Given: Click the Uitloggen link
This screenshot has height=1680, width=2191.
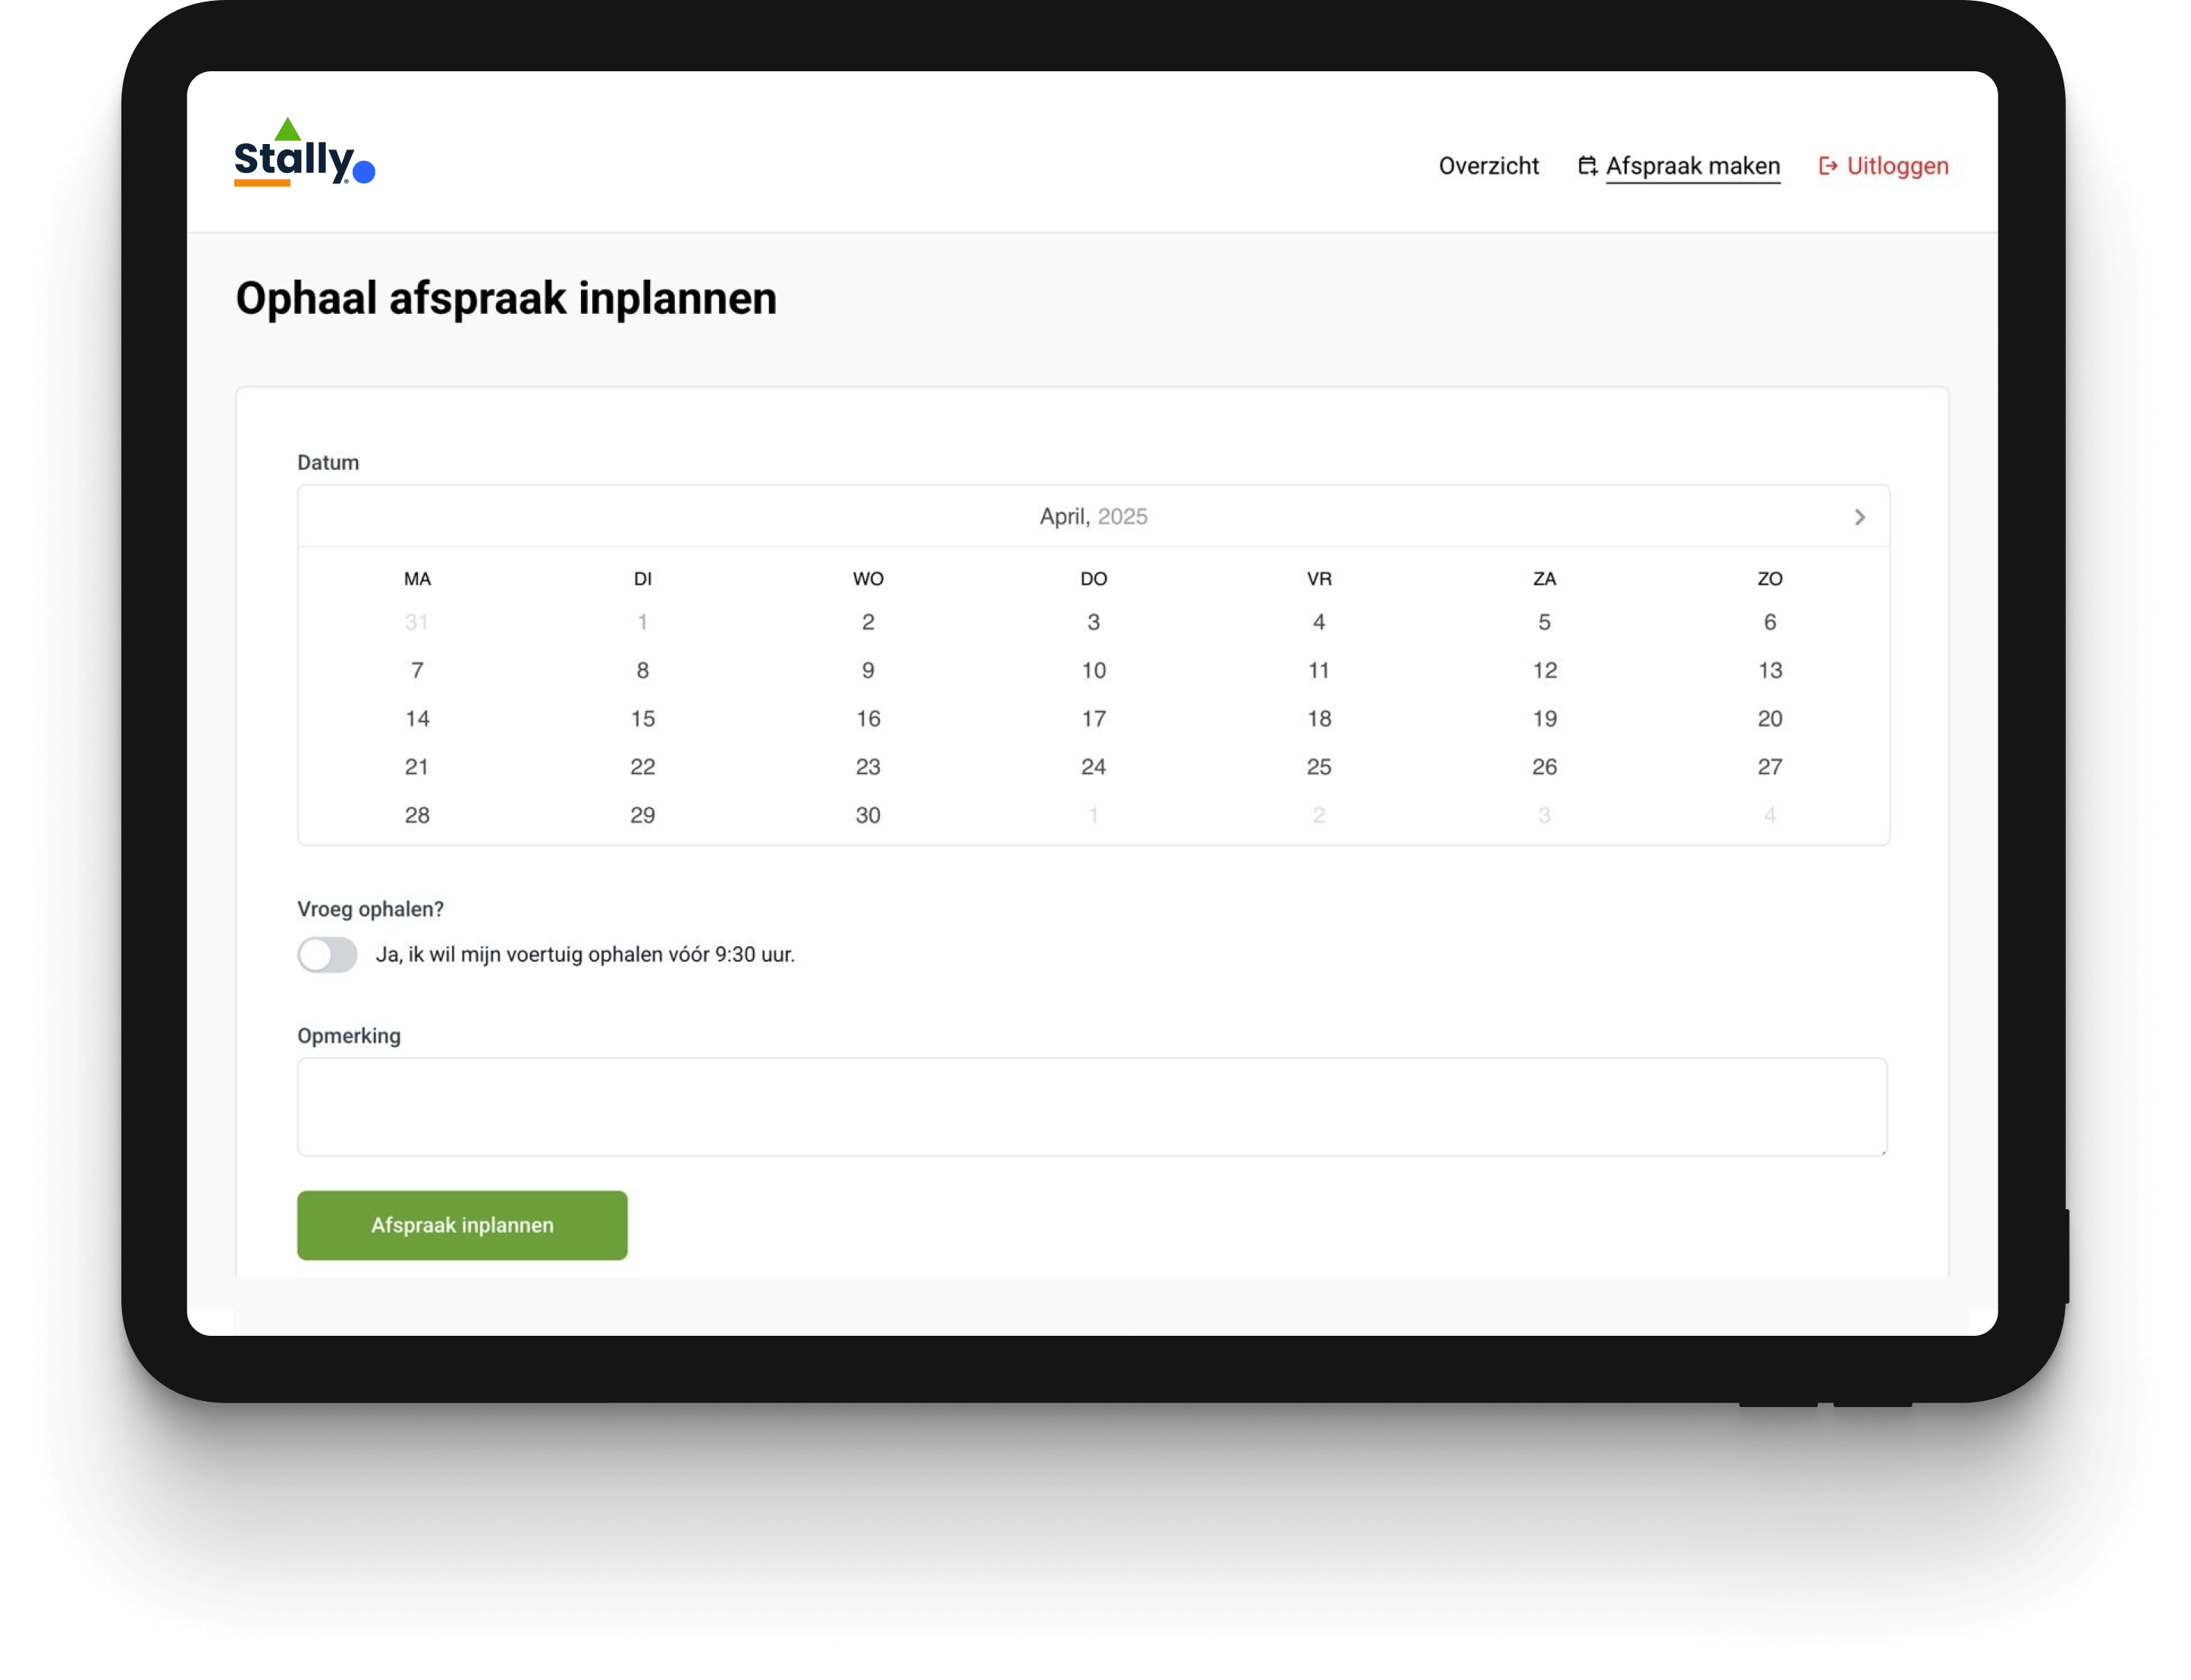Looking at the screenshot, I should pyautogui.click(x=1897, y=166).
